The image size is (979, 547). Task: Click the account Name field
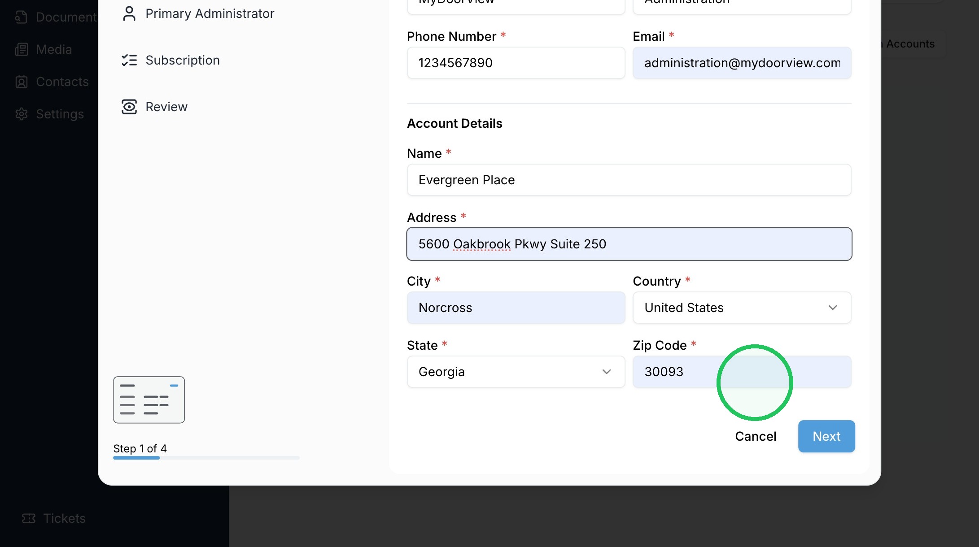(629, 180)
